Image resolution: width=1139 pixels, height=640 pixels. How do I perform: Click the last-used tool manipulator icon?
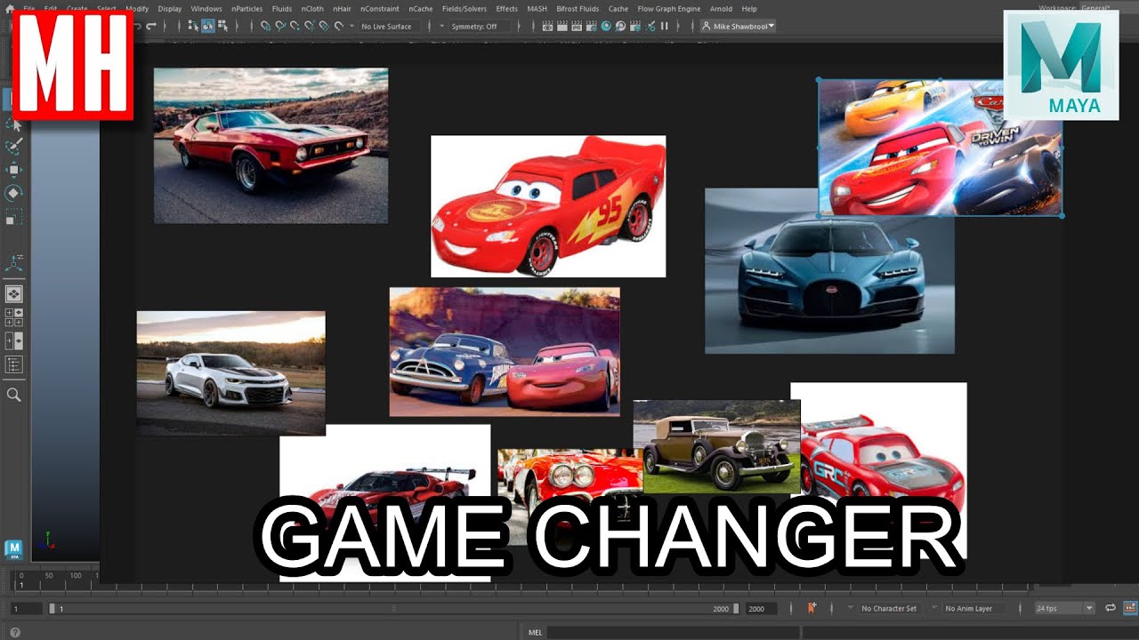[x=14, y=262]
